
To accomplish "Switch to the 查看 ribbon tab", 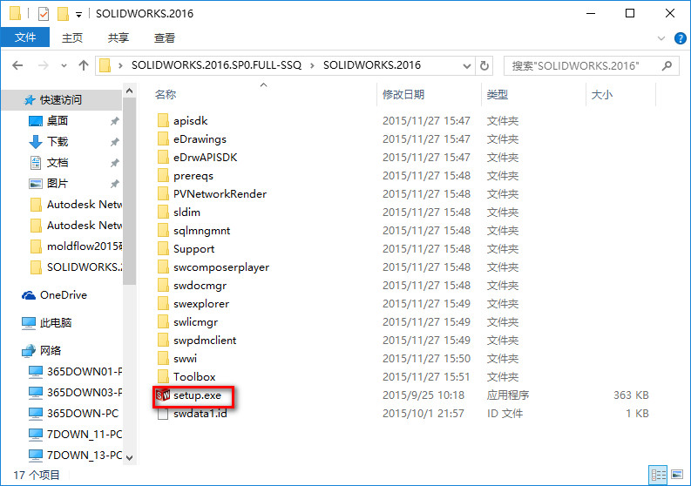I will coord(165,38).
